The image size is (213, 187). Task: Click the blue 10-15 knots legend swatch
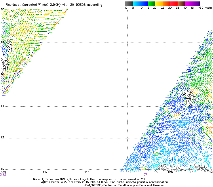tap(144, 3)
